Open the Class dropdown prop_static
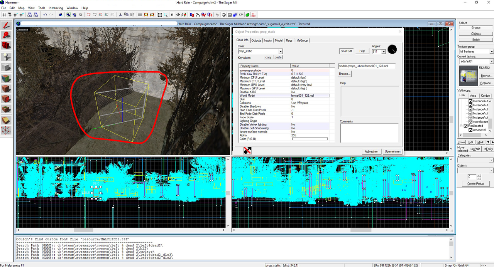This screenshot has width=494, height=267. click(281, 51)
